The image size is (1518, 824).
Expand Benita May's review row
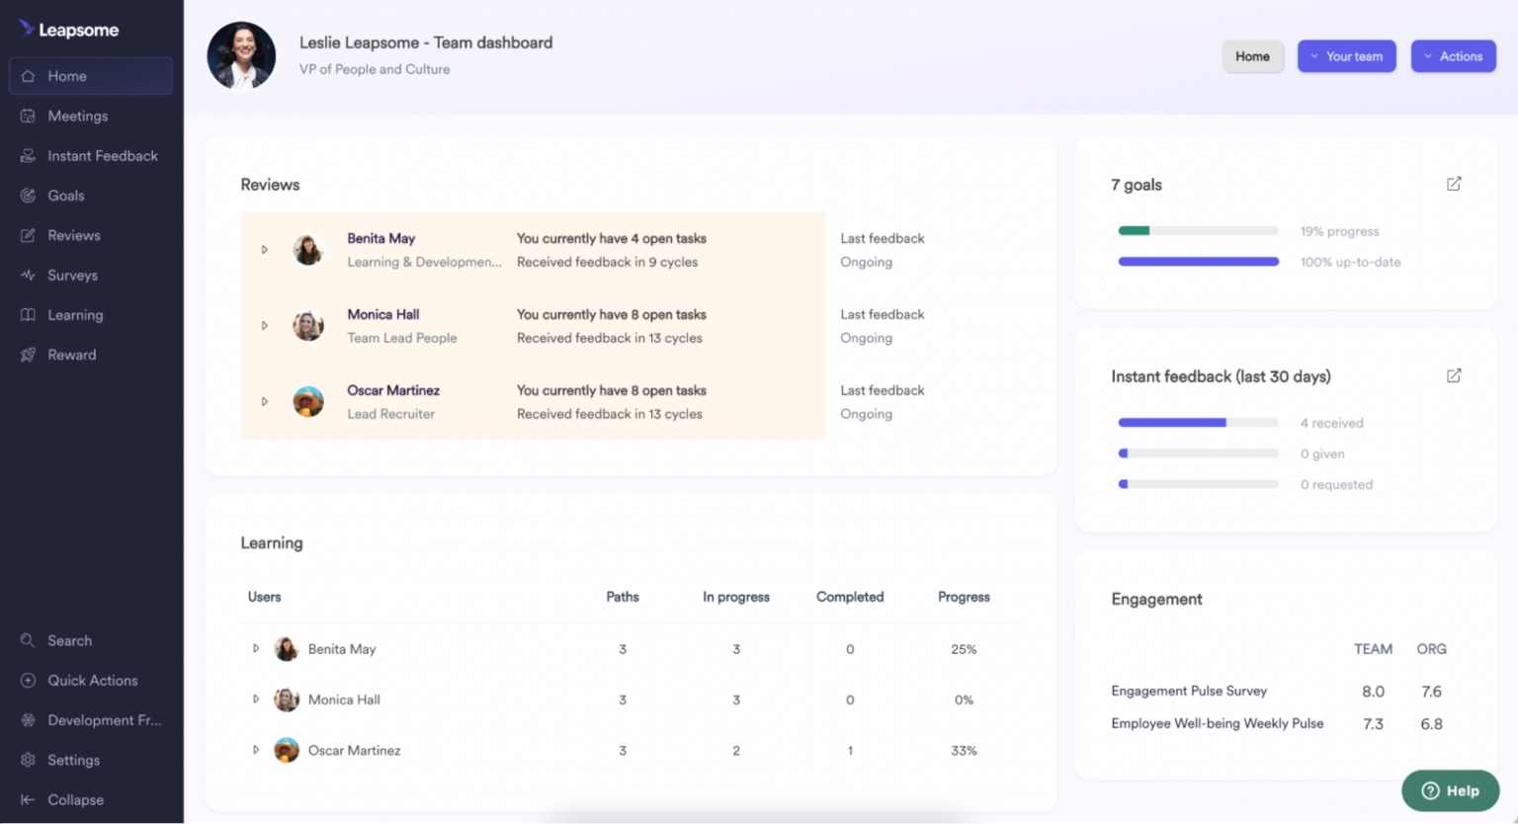click(264, 250)
